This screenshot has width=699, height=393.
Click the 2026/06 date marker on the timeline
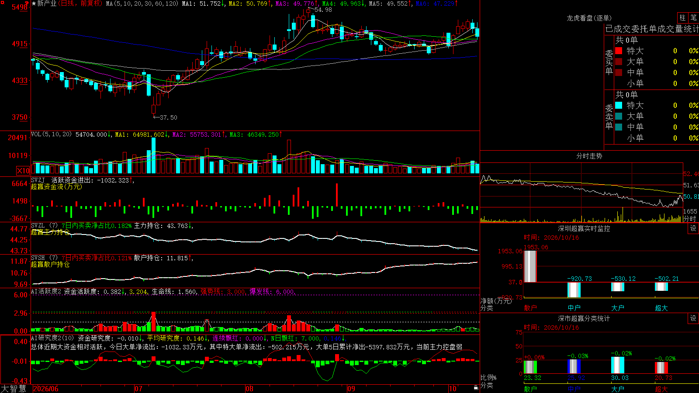[46, 389]
